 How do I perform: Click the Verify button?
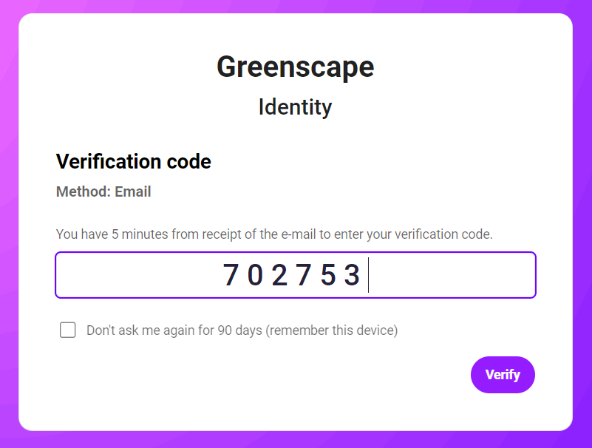pos(503,375)
